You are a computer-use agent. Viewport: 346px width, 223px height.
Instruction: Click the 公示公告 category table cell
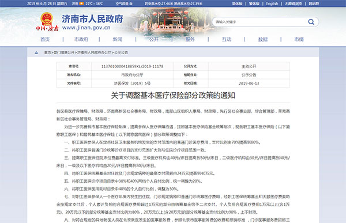(249, 75)
